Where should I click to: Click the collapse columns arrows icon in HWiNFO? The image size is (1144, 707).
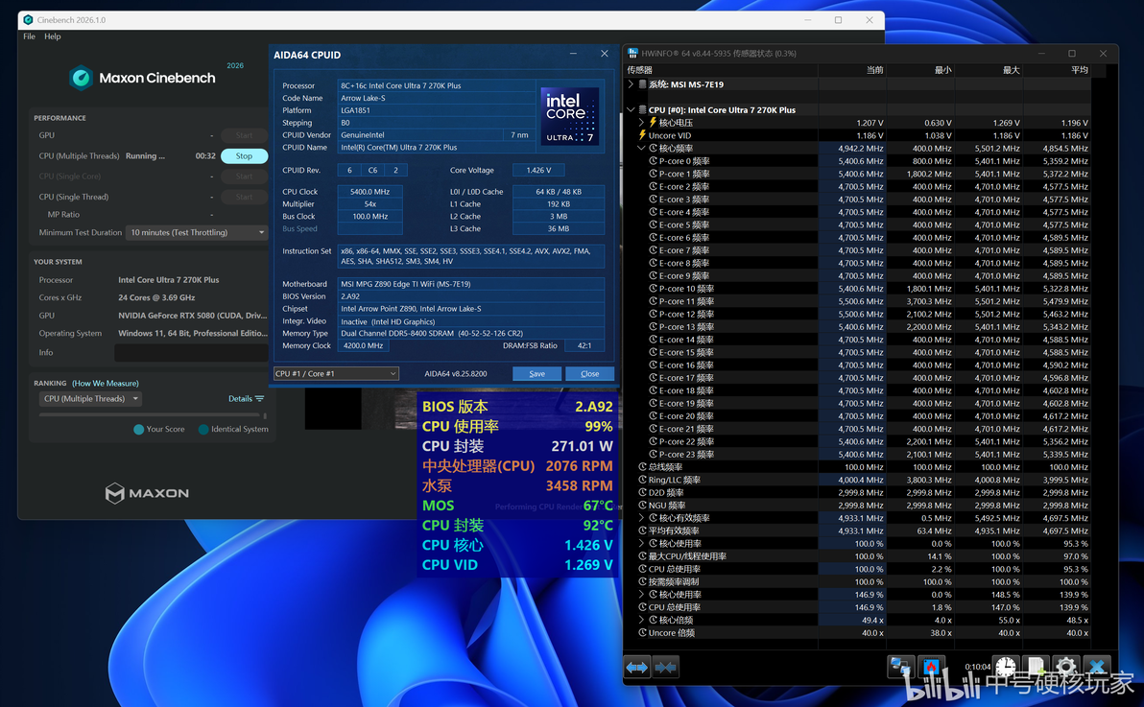tap(665, 668)
